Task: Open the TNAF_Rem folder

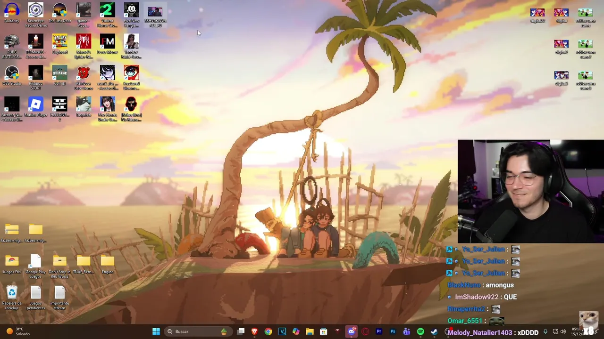Action: point(84,265)
